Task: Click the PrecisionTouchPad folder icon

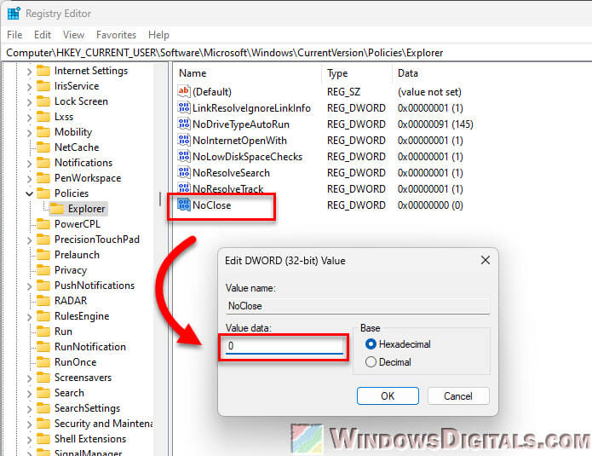Action: pos(43,240)
